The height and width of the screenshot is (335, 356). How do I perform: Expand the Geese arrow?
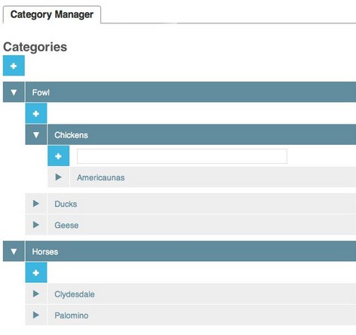point(36,225)
